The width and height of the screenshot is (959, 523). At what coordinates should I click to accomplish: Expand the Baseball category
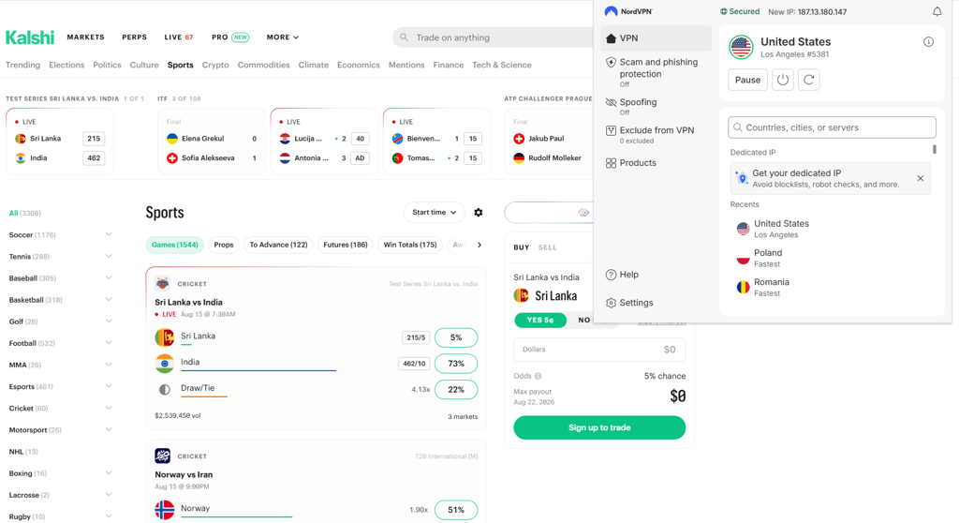pos(109,278)
